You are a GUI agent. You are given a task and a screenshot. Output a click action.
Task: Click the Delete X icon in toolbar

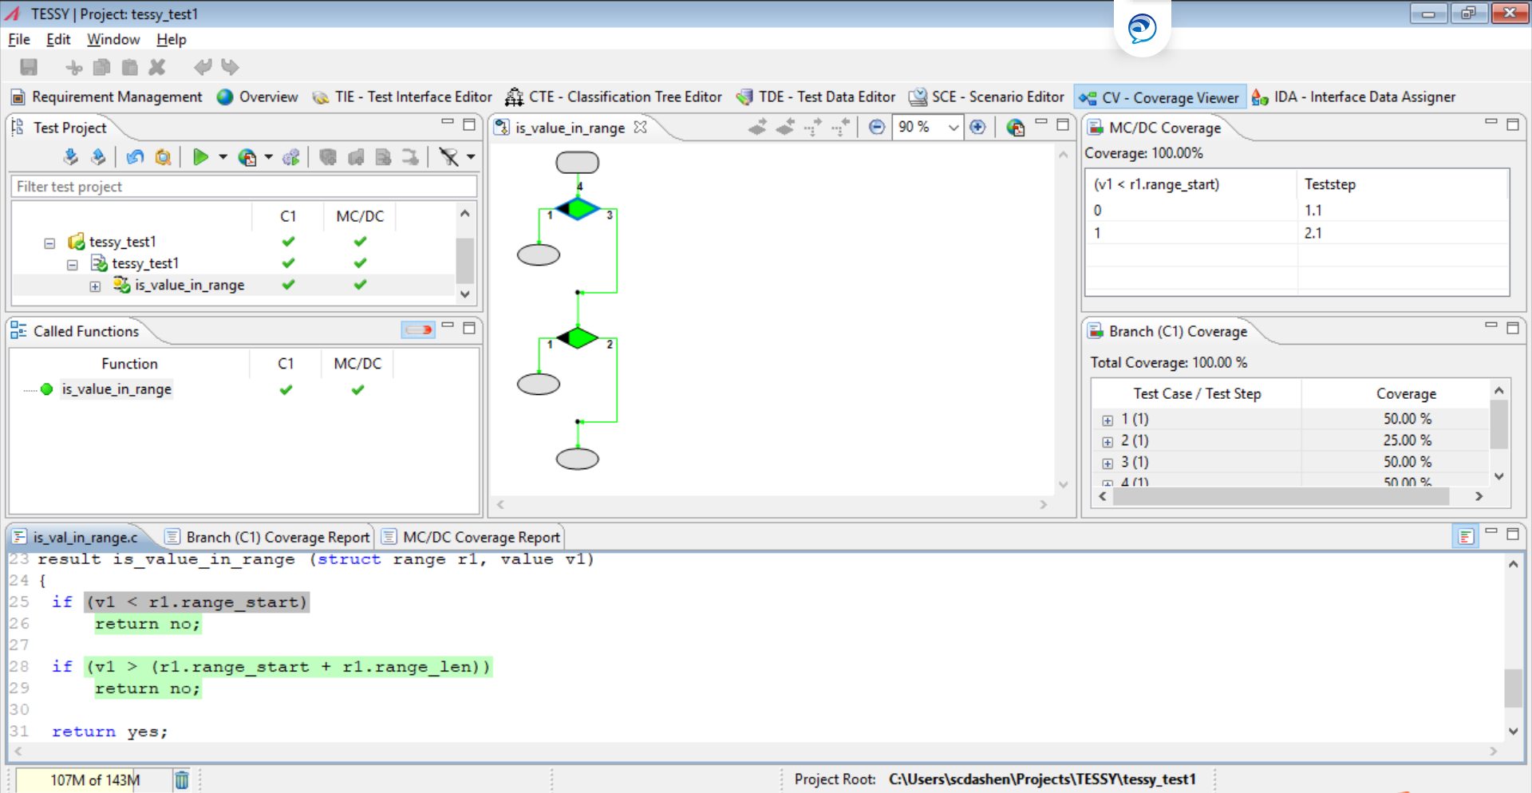[x=157, y=68]
